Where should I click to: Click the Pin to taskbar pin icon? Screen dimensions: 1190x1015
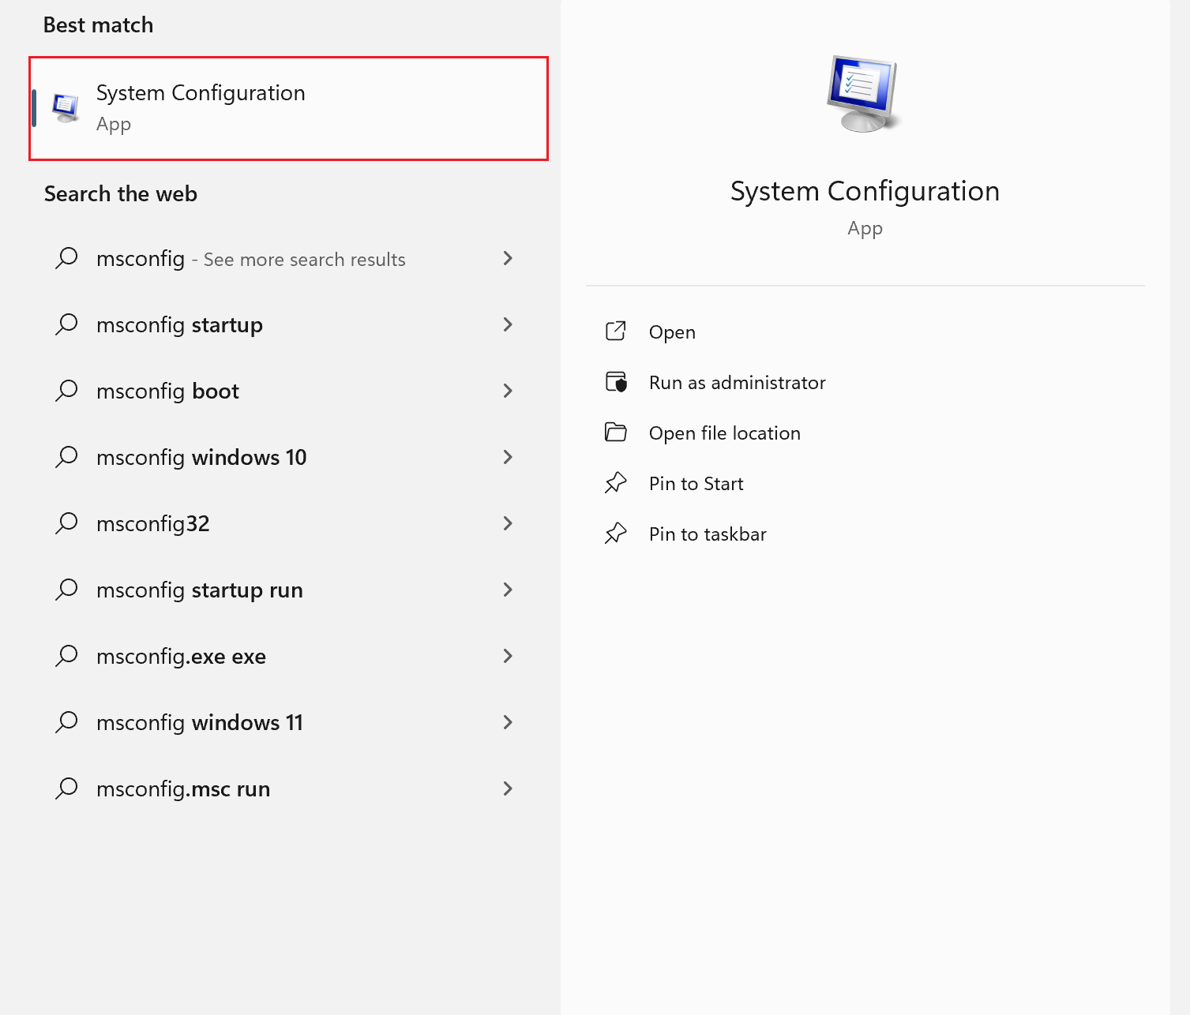coord(616,534)
